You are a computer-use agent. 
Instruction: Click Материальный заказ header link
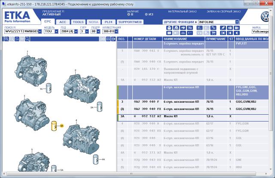(x=182, y=12)
